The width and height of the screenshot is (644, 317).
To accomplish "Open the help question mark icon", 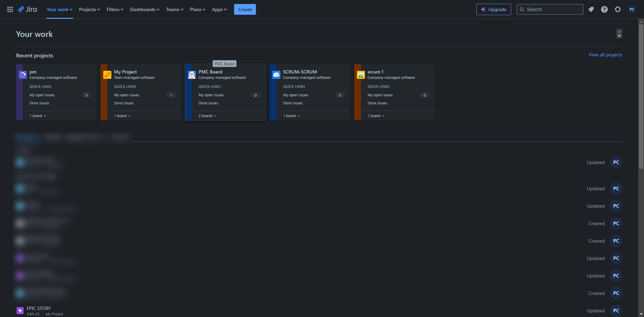I will pos(604,9).
